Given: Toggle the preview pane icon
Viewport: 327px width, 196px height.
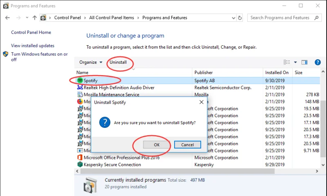Looking at the screenshot, I should 305,62.
